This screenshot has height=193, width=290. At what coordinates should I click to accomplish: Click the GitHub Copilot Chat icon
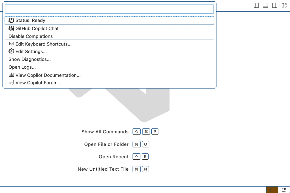(x=12, y=28)
